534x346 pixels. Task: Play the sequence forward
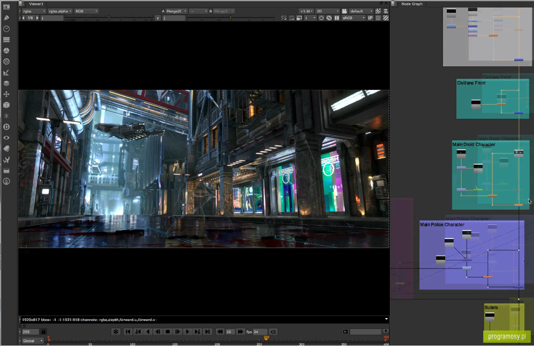[187, 332]
